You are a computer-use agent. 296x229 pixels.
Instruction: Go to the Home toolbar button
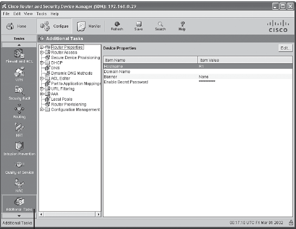(16, 26)
